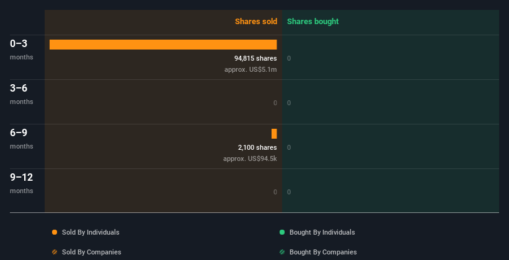The image size is (509, 260).
Task: Click the striped Sold By Companies legend icon
Action: [55, 252]
